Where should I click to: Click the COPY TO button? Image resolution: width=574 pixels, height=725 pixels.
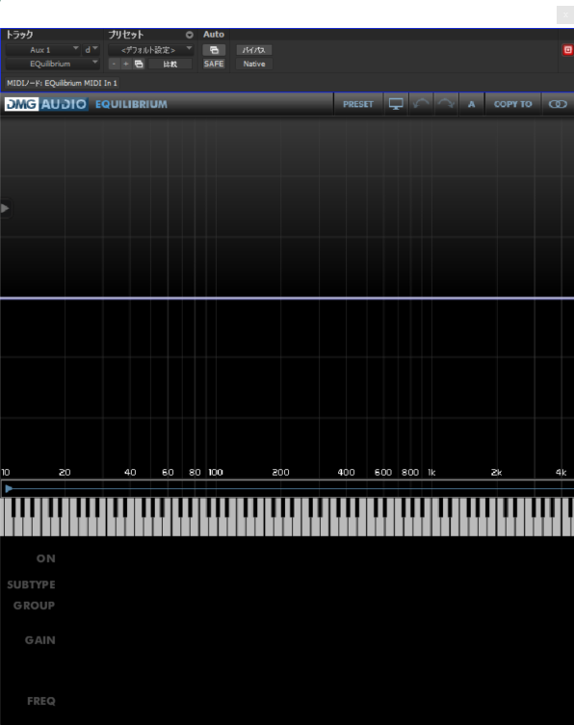coord(513,105)
